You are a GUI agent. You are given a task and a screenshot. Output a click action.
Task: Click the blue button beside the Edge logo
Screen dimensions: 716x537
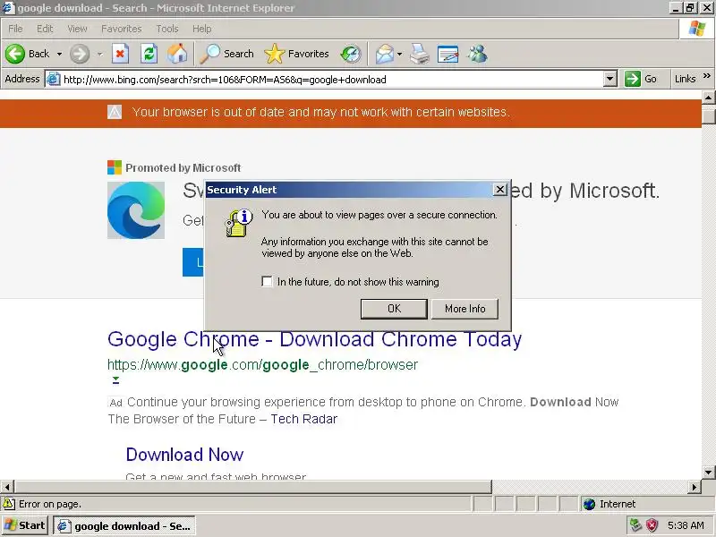(193, 262)
